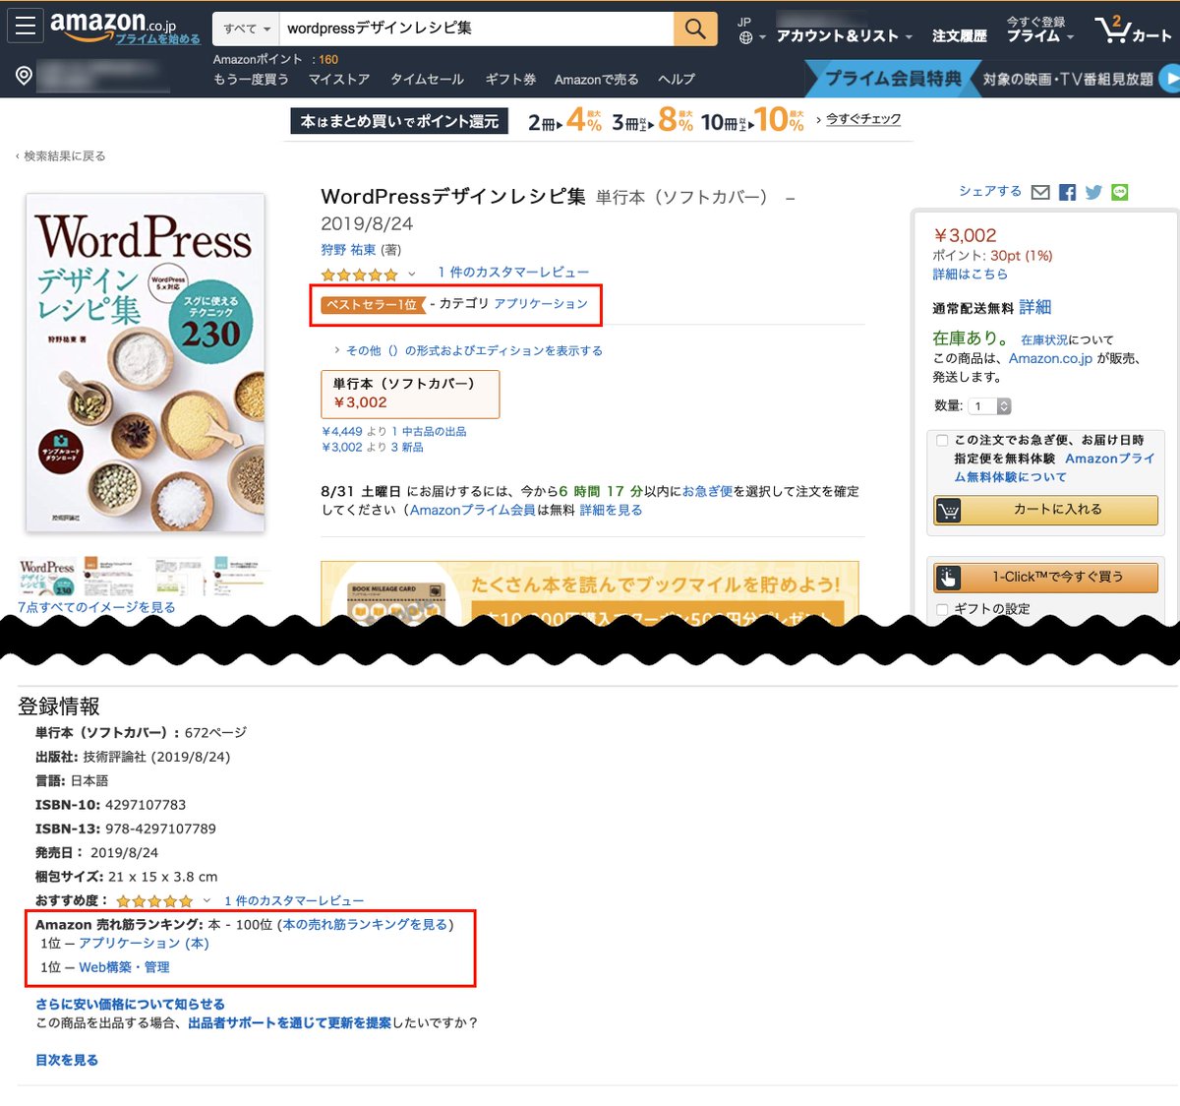Click the 1-Click hand pointer icon
Image resolution: width=1180 pixels, height=1106 pixels.
coord(948,577)
